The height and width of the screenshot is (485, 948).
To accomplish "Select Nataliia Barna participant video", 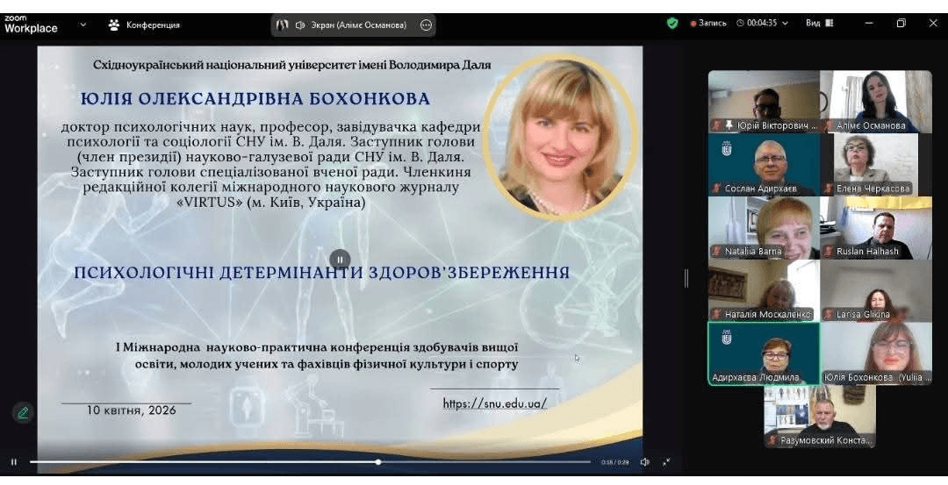I will tap(765, 228).
